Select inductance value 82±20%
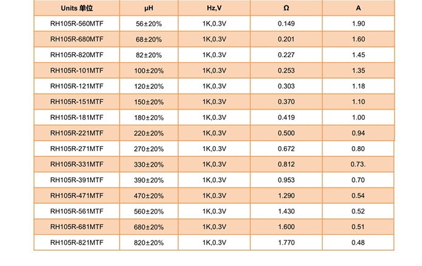422x266 pixels. click(x=148, y=55)
